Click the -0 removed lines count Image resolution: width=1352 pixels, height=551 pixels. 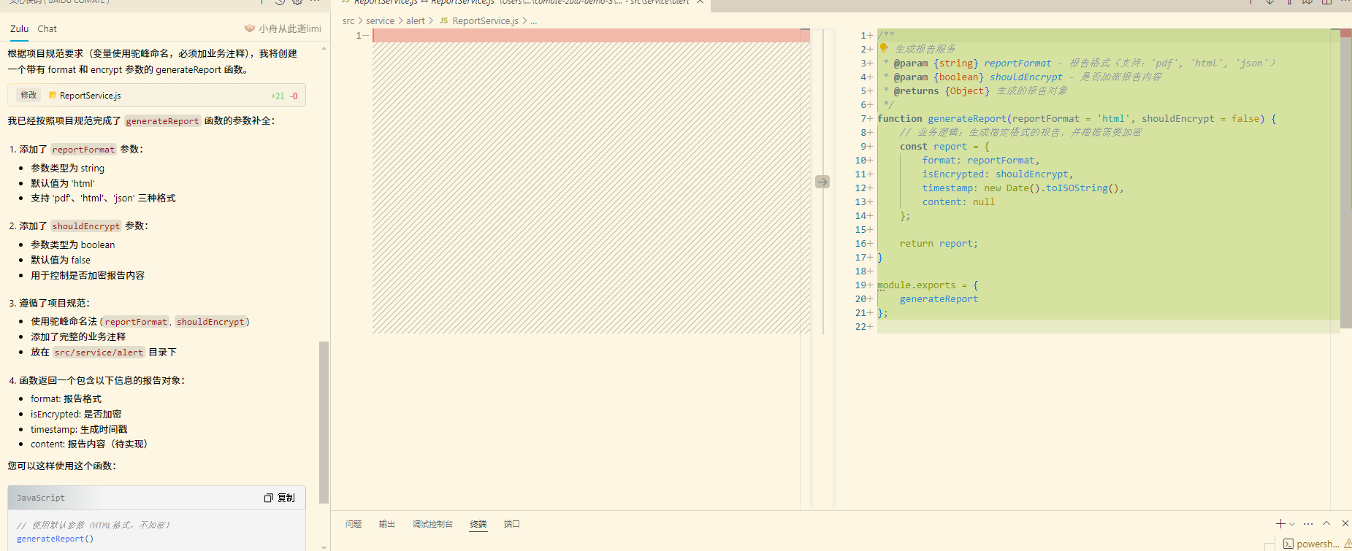[x=294, y=96]
